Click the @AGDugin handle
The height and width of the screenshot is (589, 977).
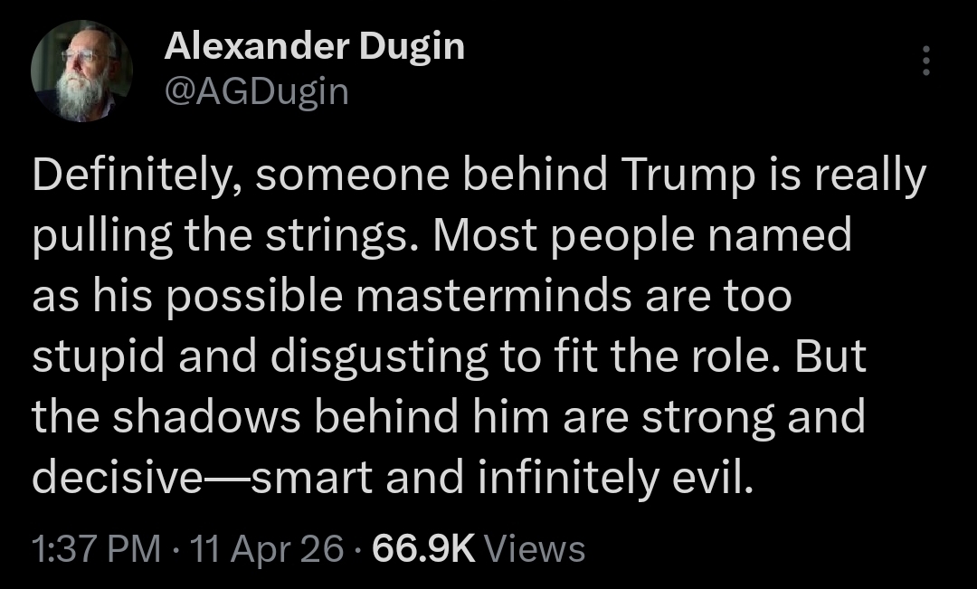pyautogui.click(x=256, y=90)
